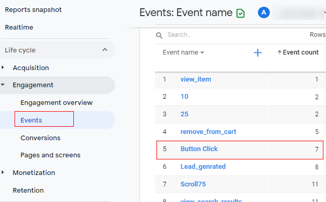Open the Button Click event link
Screen dimensions: 326x202
(x=199, y=149)
